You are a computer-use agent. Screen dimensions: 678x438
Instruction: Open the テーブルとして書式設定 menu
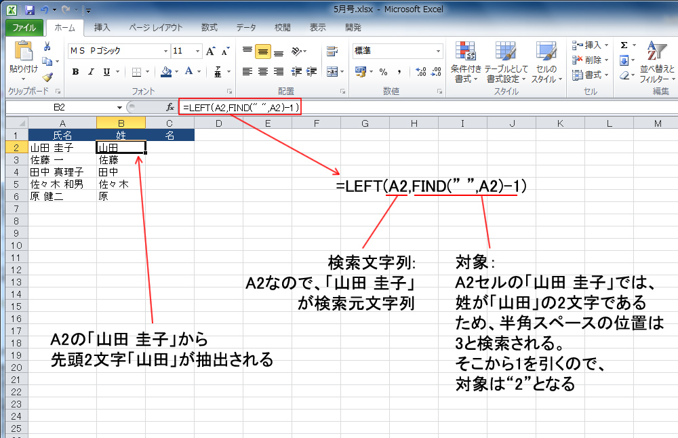click(x=506, y=62)
